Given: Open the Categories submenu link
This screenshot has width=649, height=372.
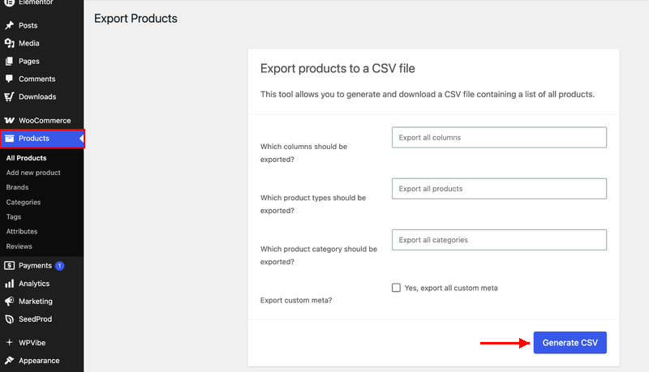Looking at the screenshot, I should [x=24, y=202].
